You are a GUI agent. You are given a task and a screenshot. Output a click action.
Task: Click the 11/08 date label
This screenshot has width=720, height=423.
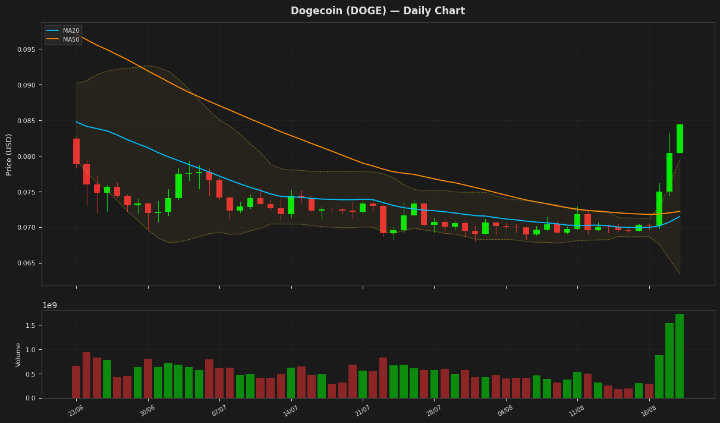[x=577, y=411]
